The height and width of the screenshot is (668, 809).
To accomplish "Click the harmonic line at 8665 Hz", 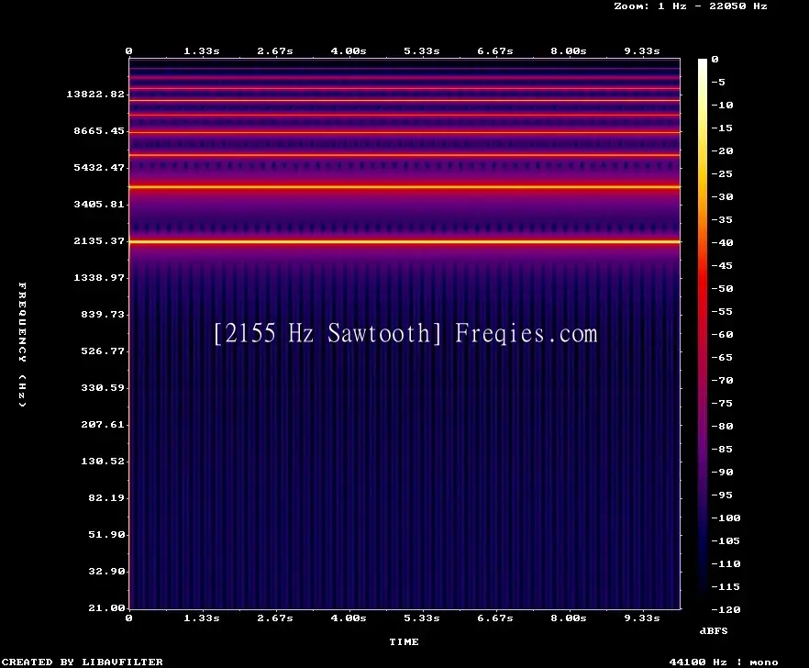I will coord(405,133).
